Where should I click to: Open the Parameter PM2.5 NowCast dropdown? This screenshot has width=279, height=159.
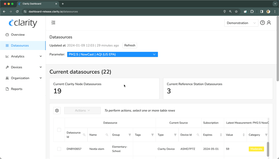tap(112, 55)
